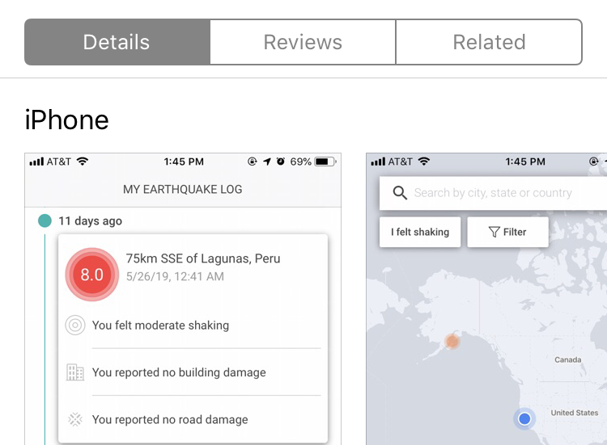
Task: Click the Wi-Fi icon in first screenshot
Action: (83, 162)
